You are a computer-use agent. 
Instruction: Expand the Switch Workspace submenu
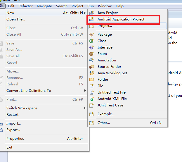click(85, 108)
